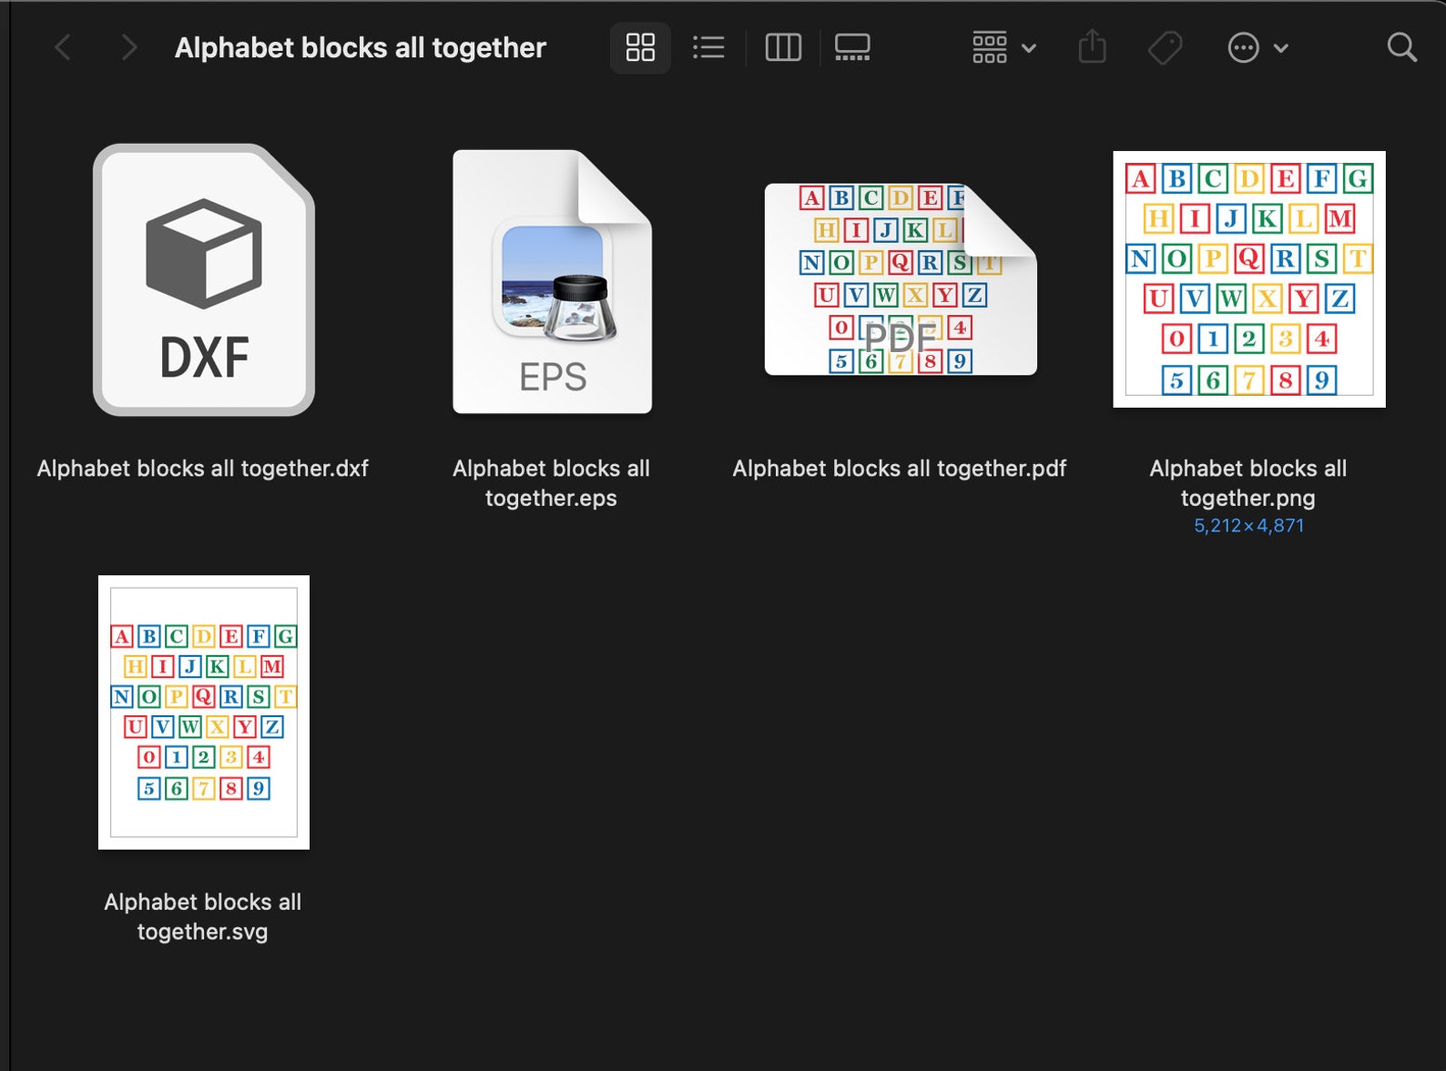1446x1071 pixels.
Task: Select the SVG file thumbnail
Action: point(204,712)
